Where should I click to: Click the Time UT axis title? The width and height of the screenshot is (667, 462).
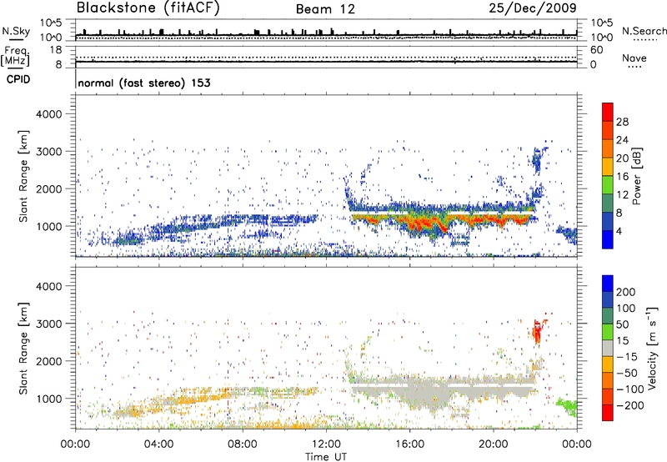click(x=326, y=457)
